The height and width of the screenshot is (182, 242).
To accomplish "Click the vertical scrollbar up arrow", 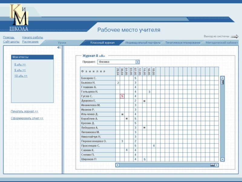I will 222,78.
